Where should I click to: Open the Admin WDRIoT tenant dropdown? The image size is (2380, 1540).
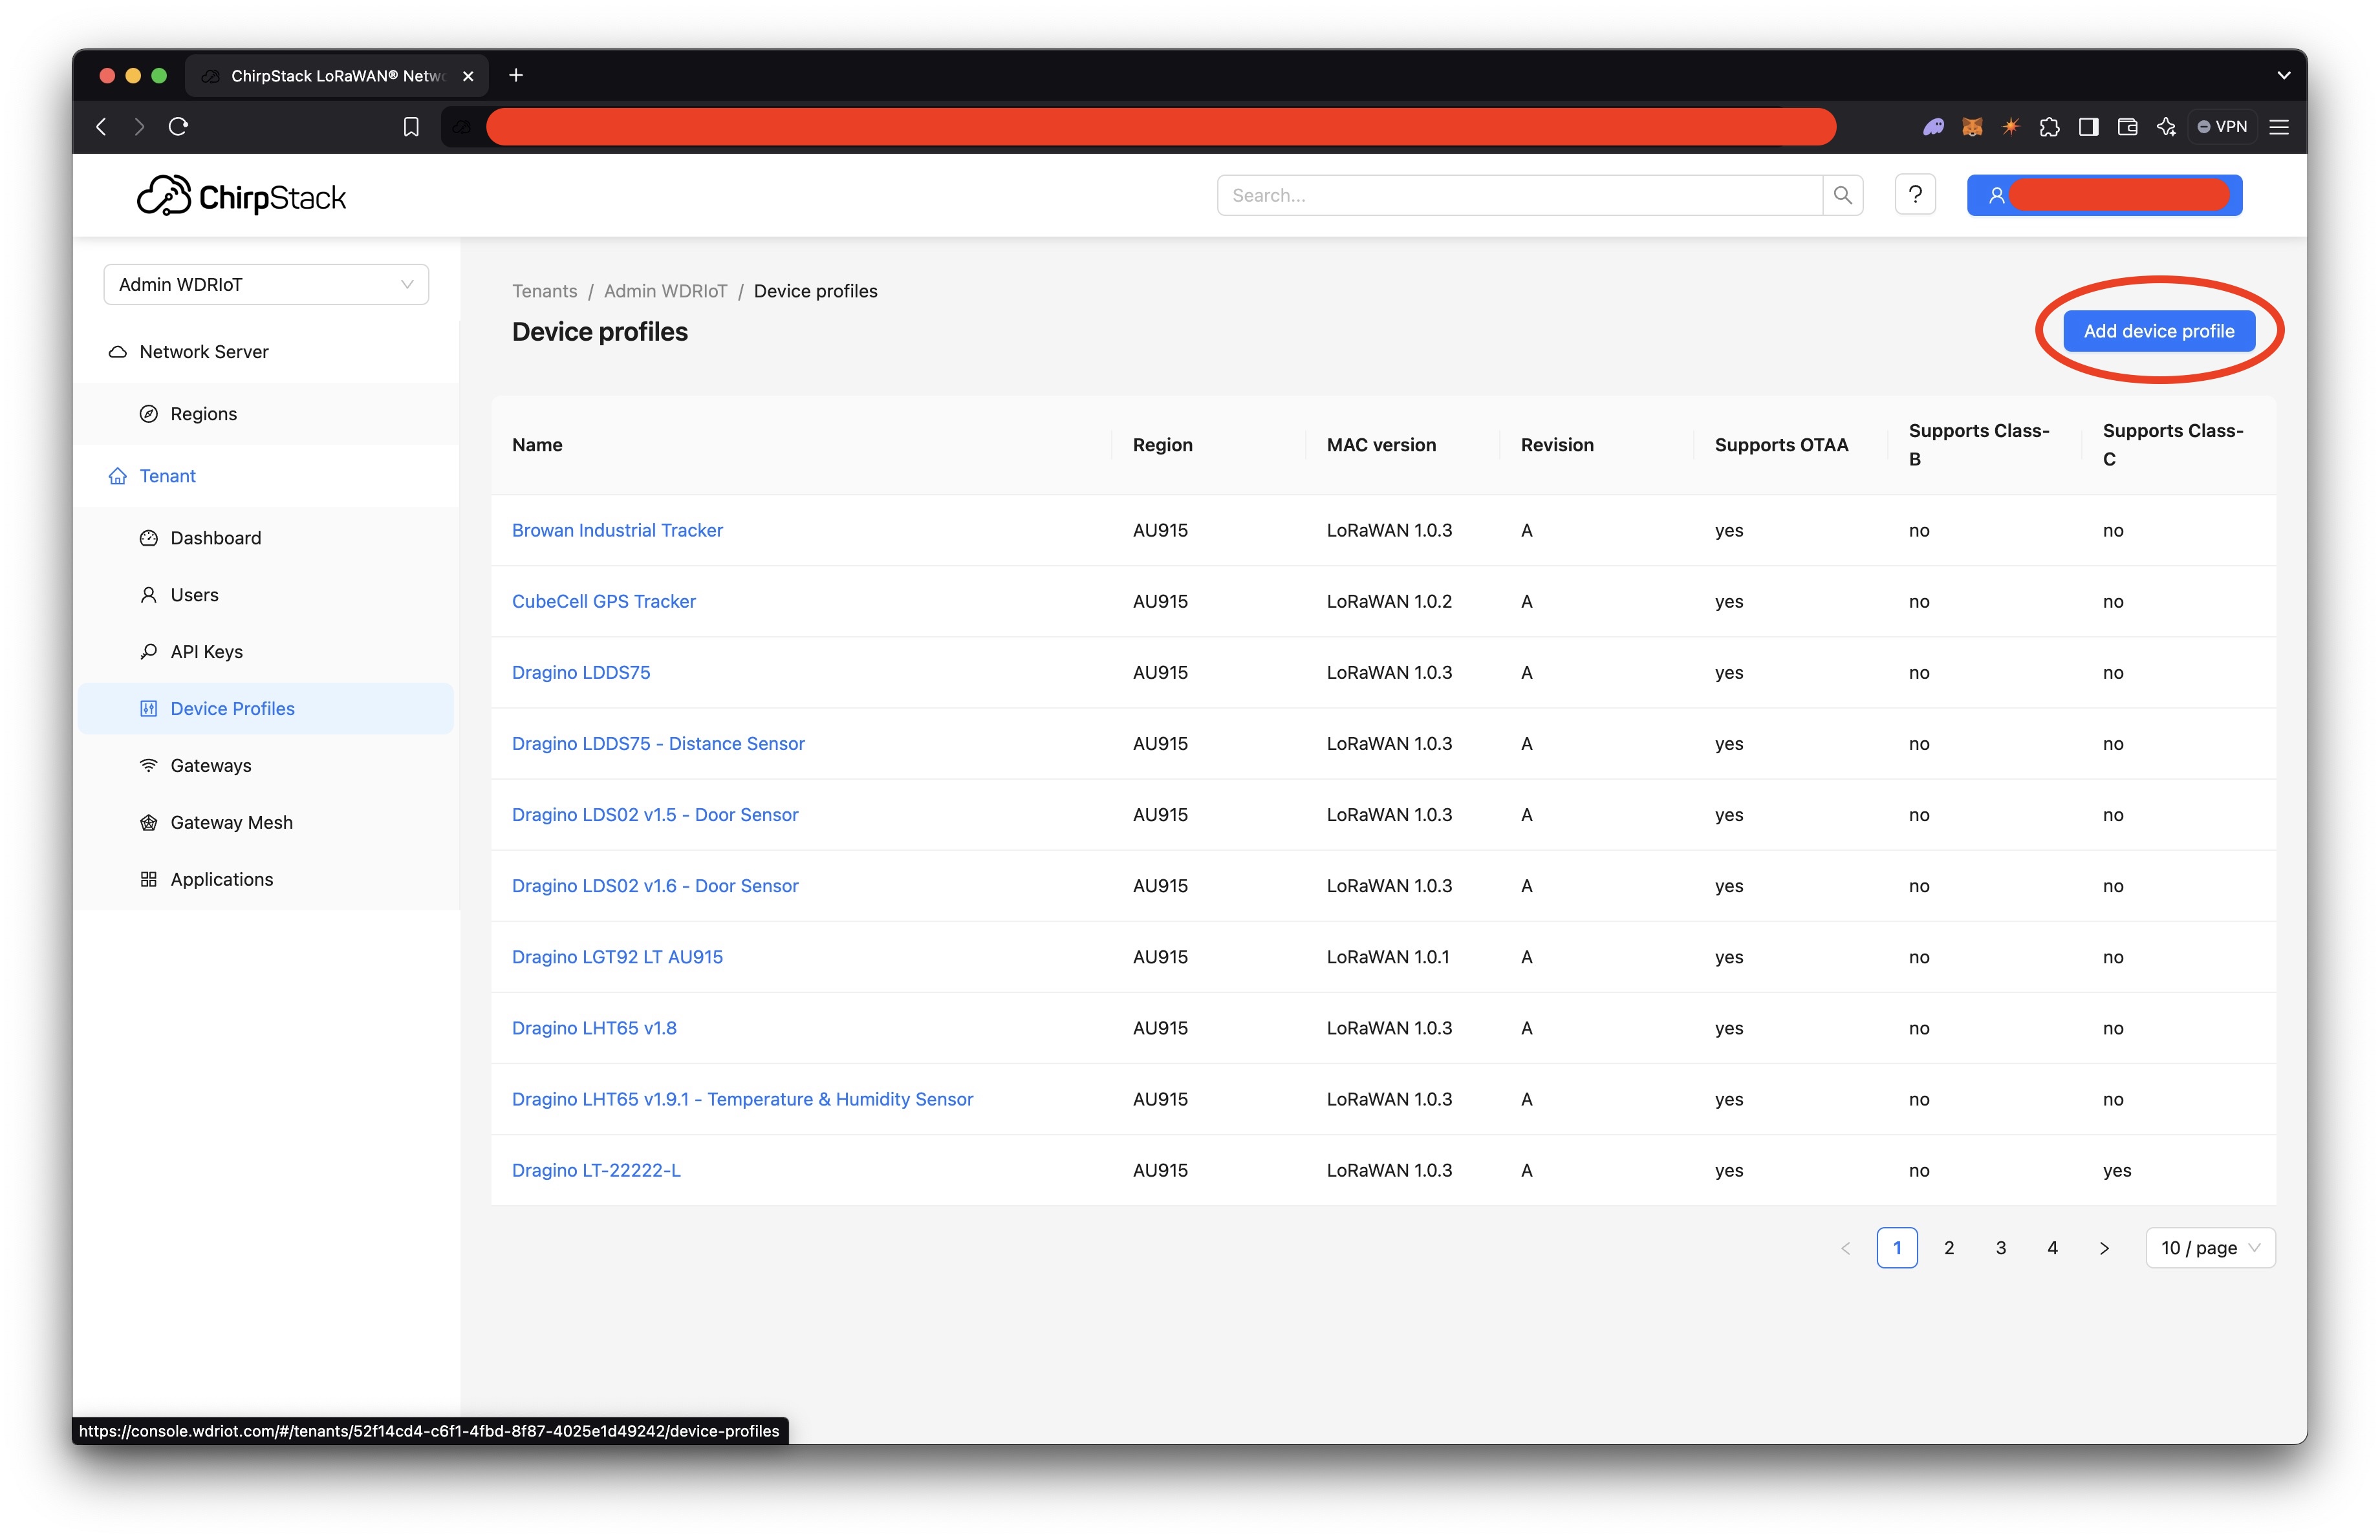(x=266, y=284)
